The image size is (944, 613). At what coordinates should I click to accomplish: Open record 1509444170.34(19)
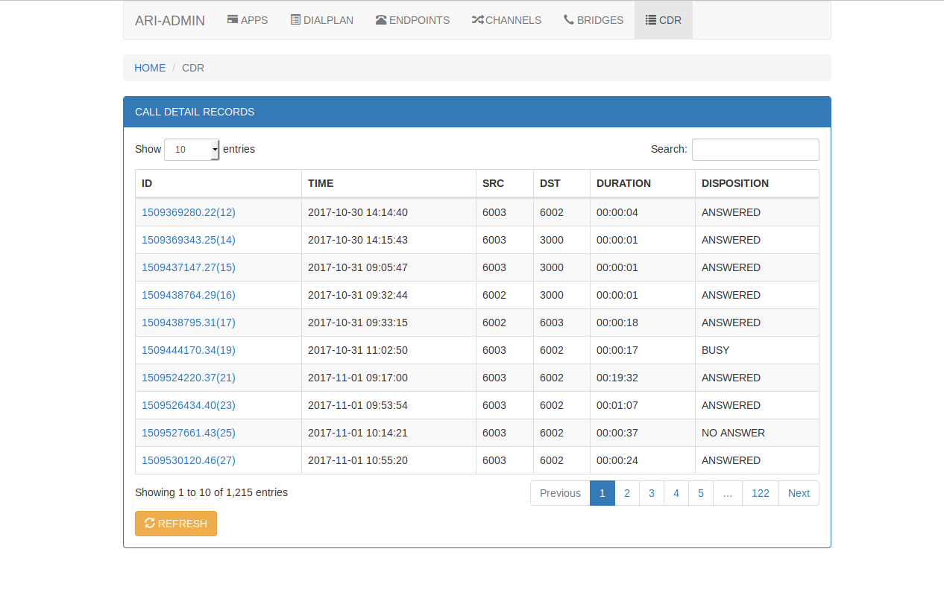coord(189,350)
